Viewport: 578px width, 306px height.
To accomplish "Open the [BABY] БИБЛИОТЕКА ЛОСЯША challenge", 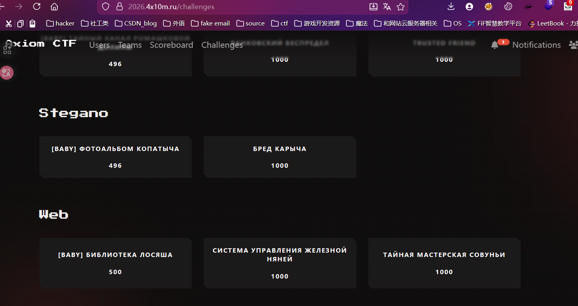I will coord(115,263).
